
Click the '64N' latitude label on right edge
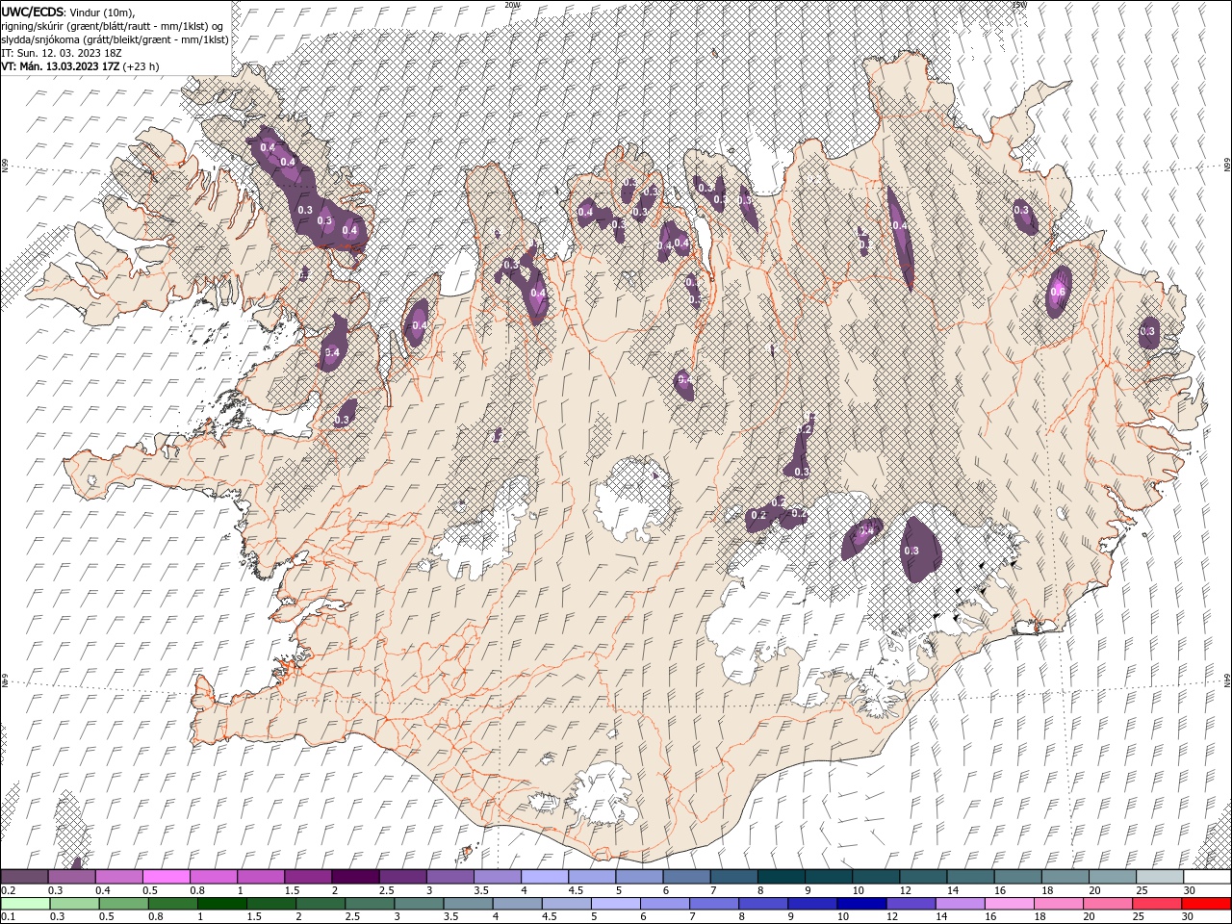1227,680
